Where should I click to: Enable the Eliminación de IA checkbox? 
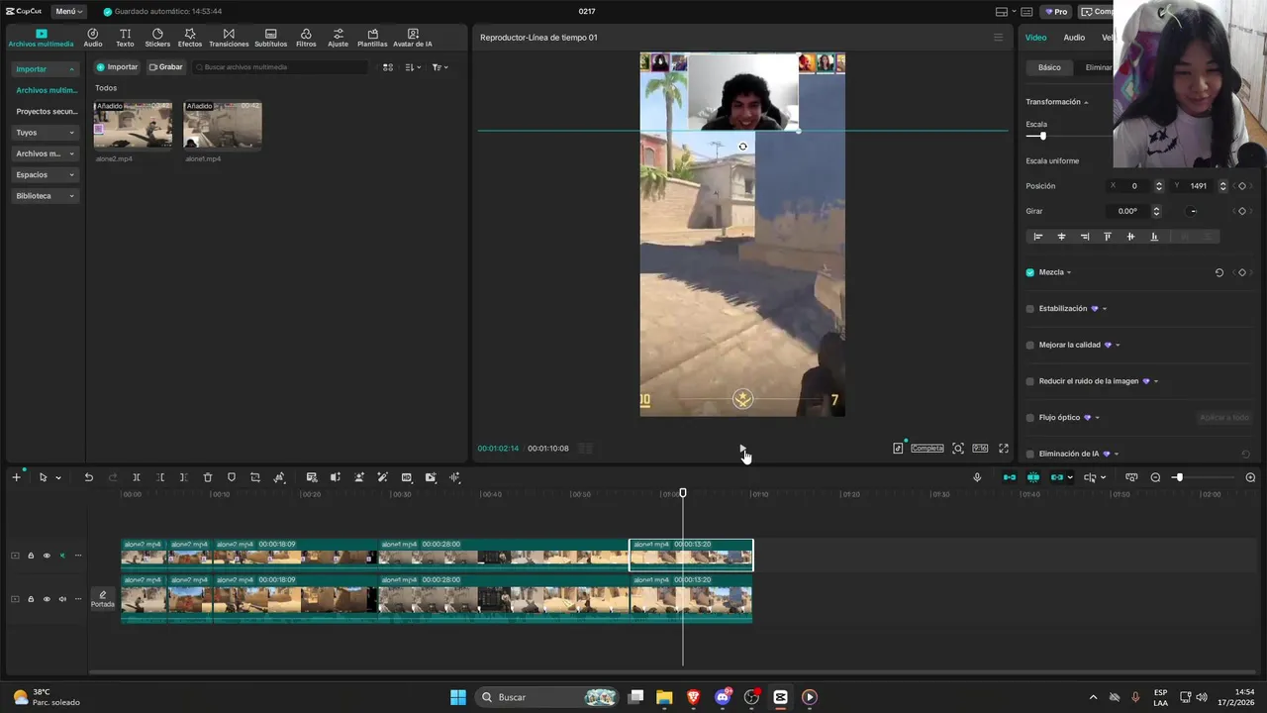tap(1030, 454)
